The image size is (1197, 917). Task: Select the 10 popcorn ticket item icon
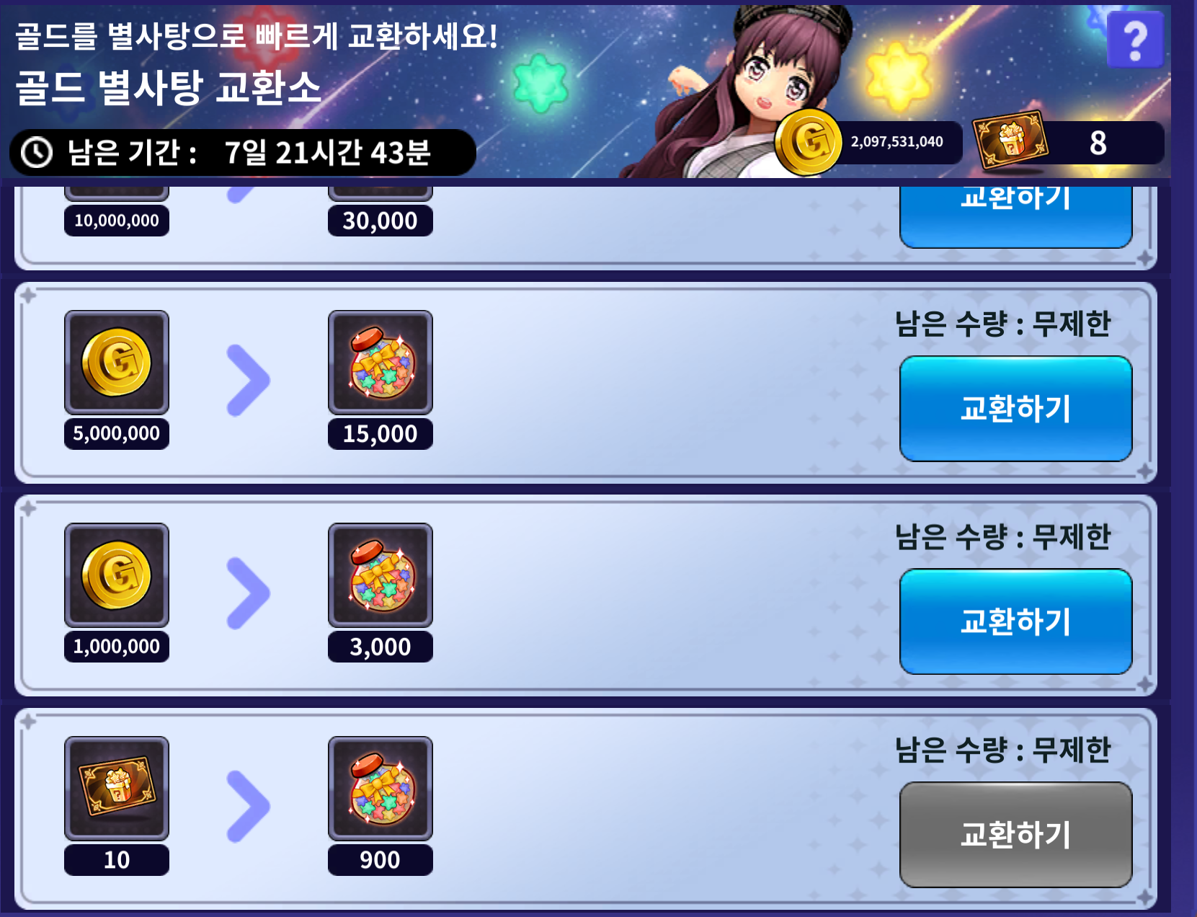click(117, 788)
